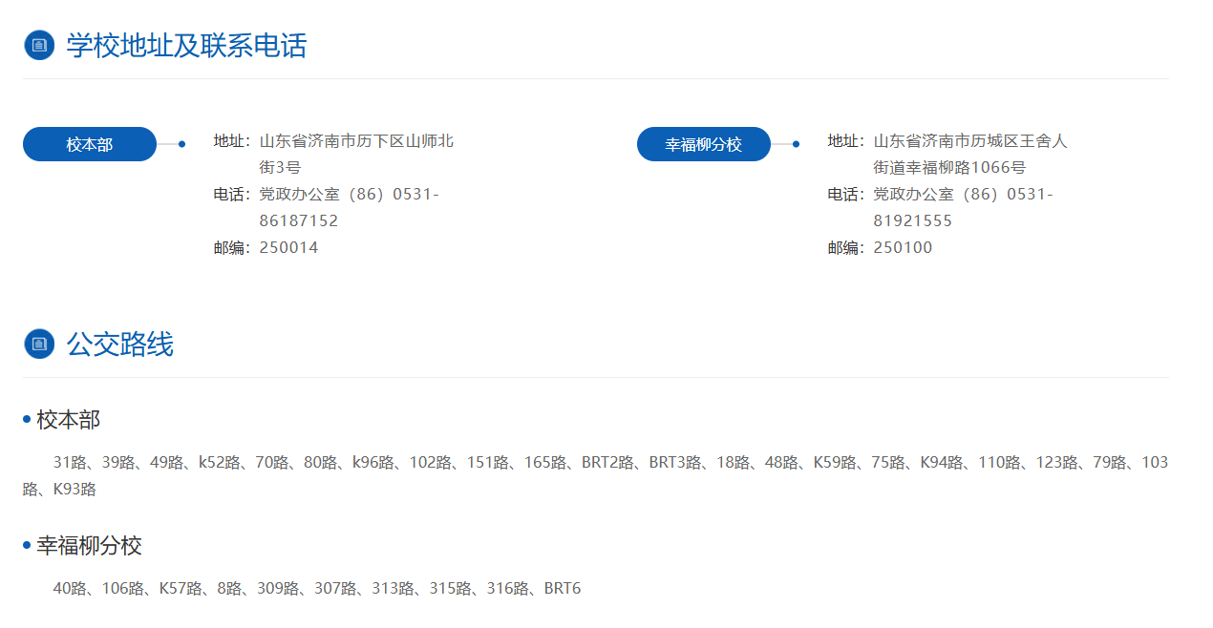The width and height of the screenshot is (1213, 628).
Task: Click the blue dot right of 幸福柳分校 button
Action: tap(796, 144)
